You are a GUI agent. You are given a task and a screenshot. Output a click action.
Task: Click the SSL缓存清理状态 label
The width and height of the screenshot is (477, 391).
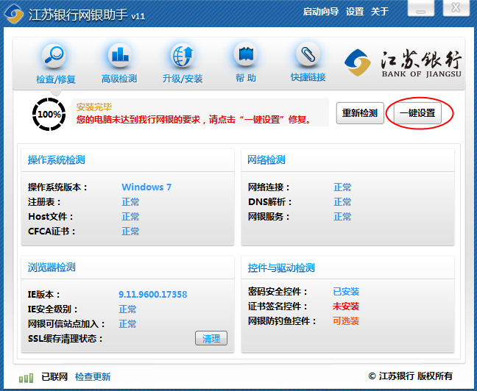[x=66, y=338]
